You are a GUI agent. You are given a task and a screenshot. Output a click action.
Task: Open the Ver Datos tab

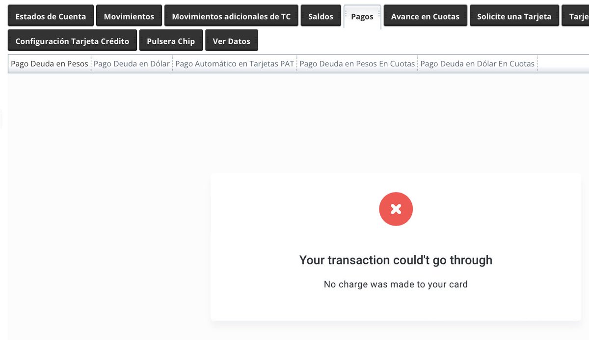click(232, 41)
